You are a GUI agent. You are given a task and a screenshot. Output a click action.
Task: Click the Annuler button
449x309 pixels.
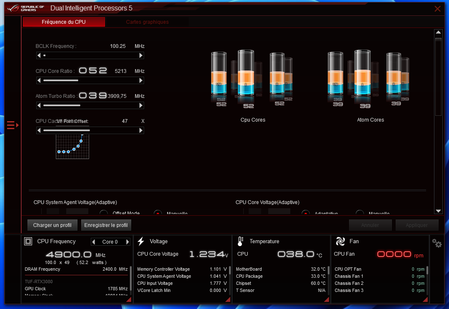pos(370,225)
